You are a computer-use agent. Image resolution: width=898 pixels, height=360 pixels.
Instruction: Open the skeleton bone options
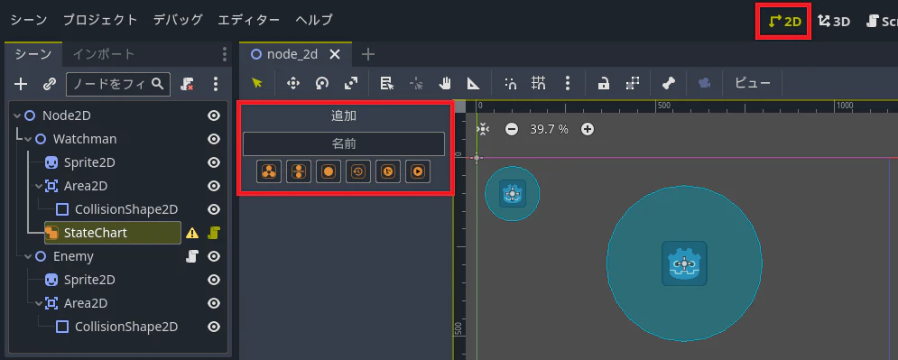[x=669, y=84]
